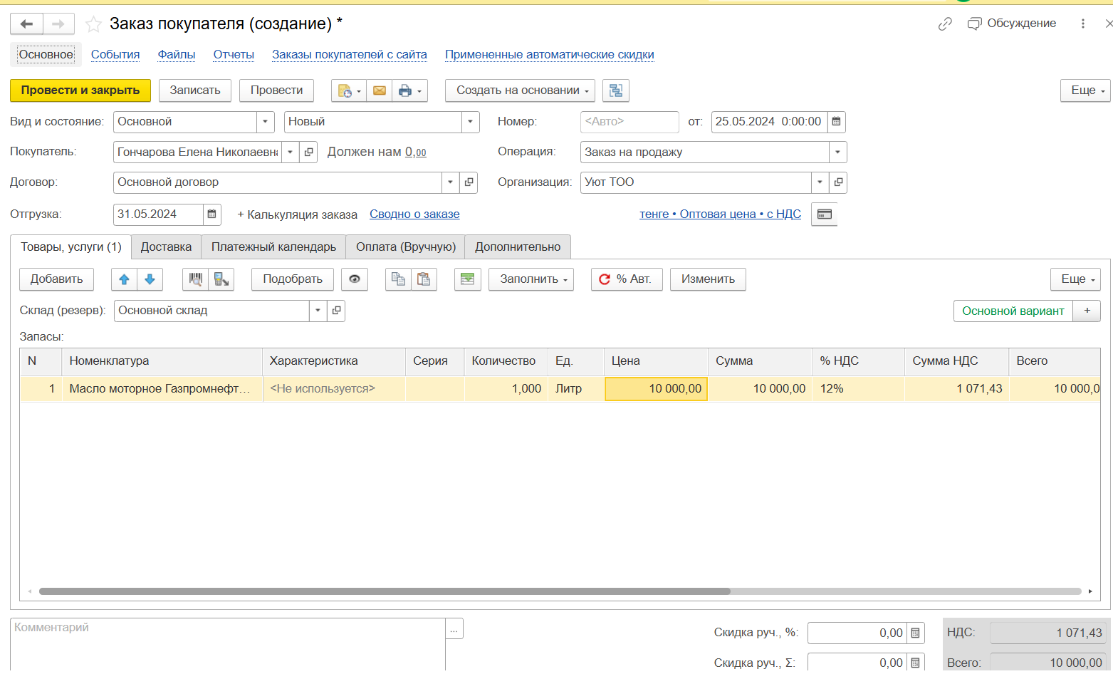This screenshot has height=674, width=1113.
Task: Click the printer icon in the toolbar
Action: click(x=405, y=90)
